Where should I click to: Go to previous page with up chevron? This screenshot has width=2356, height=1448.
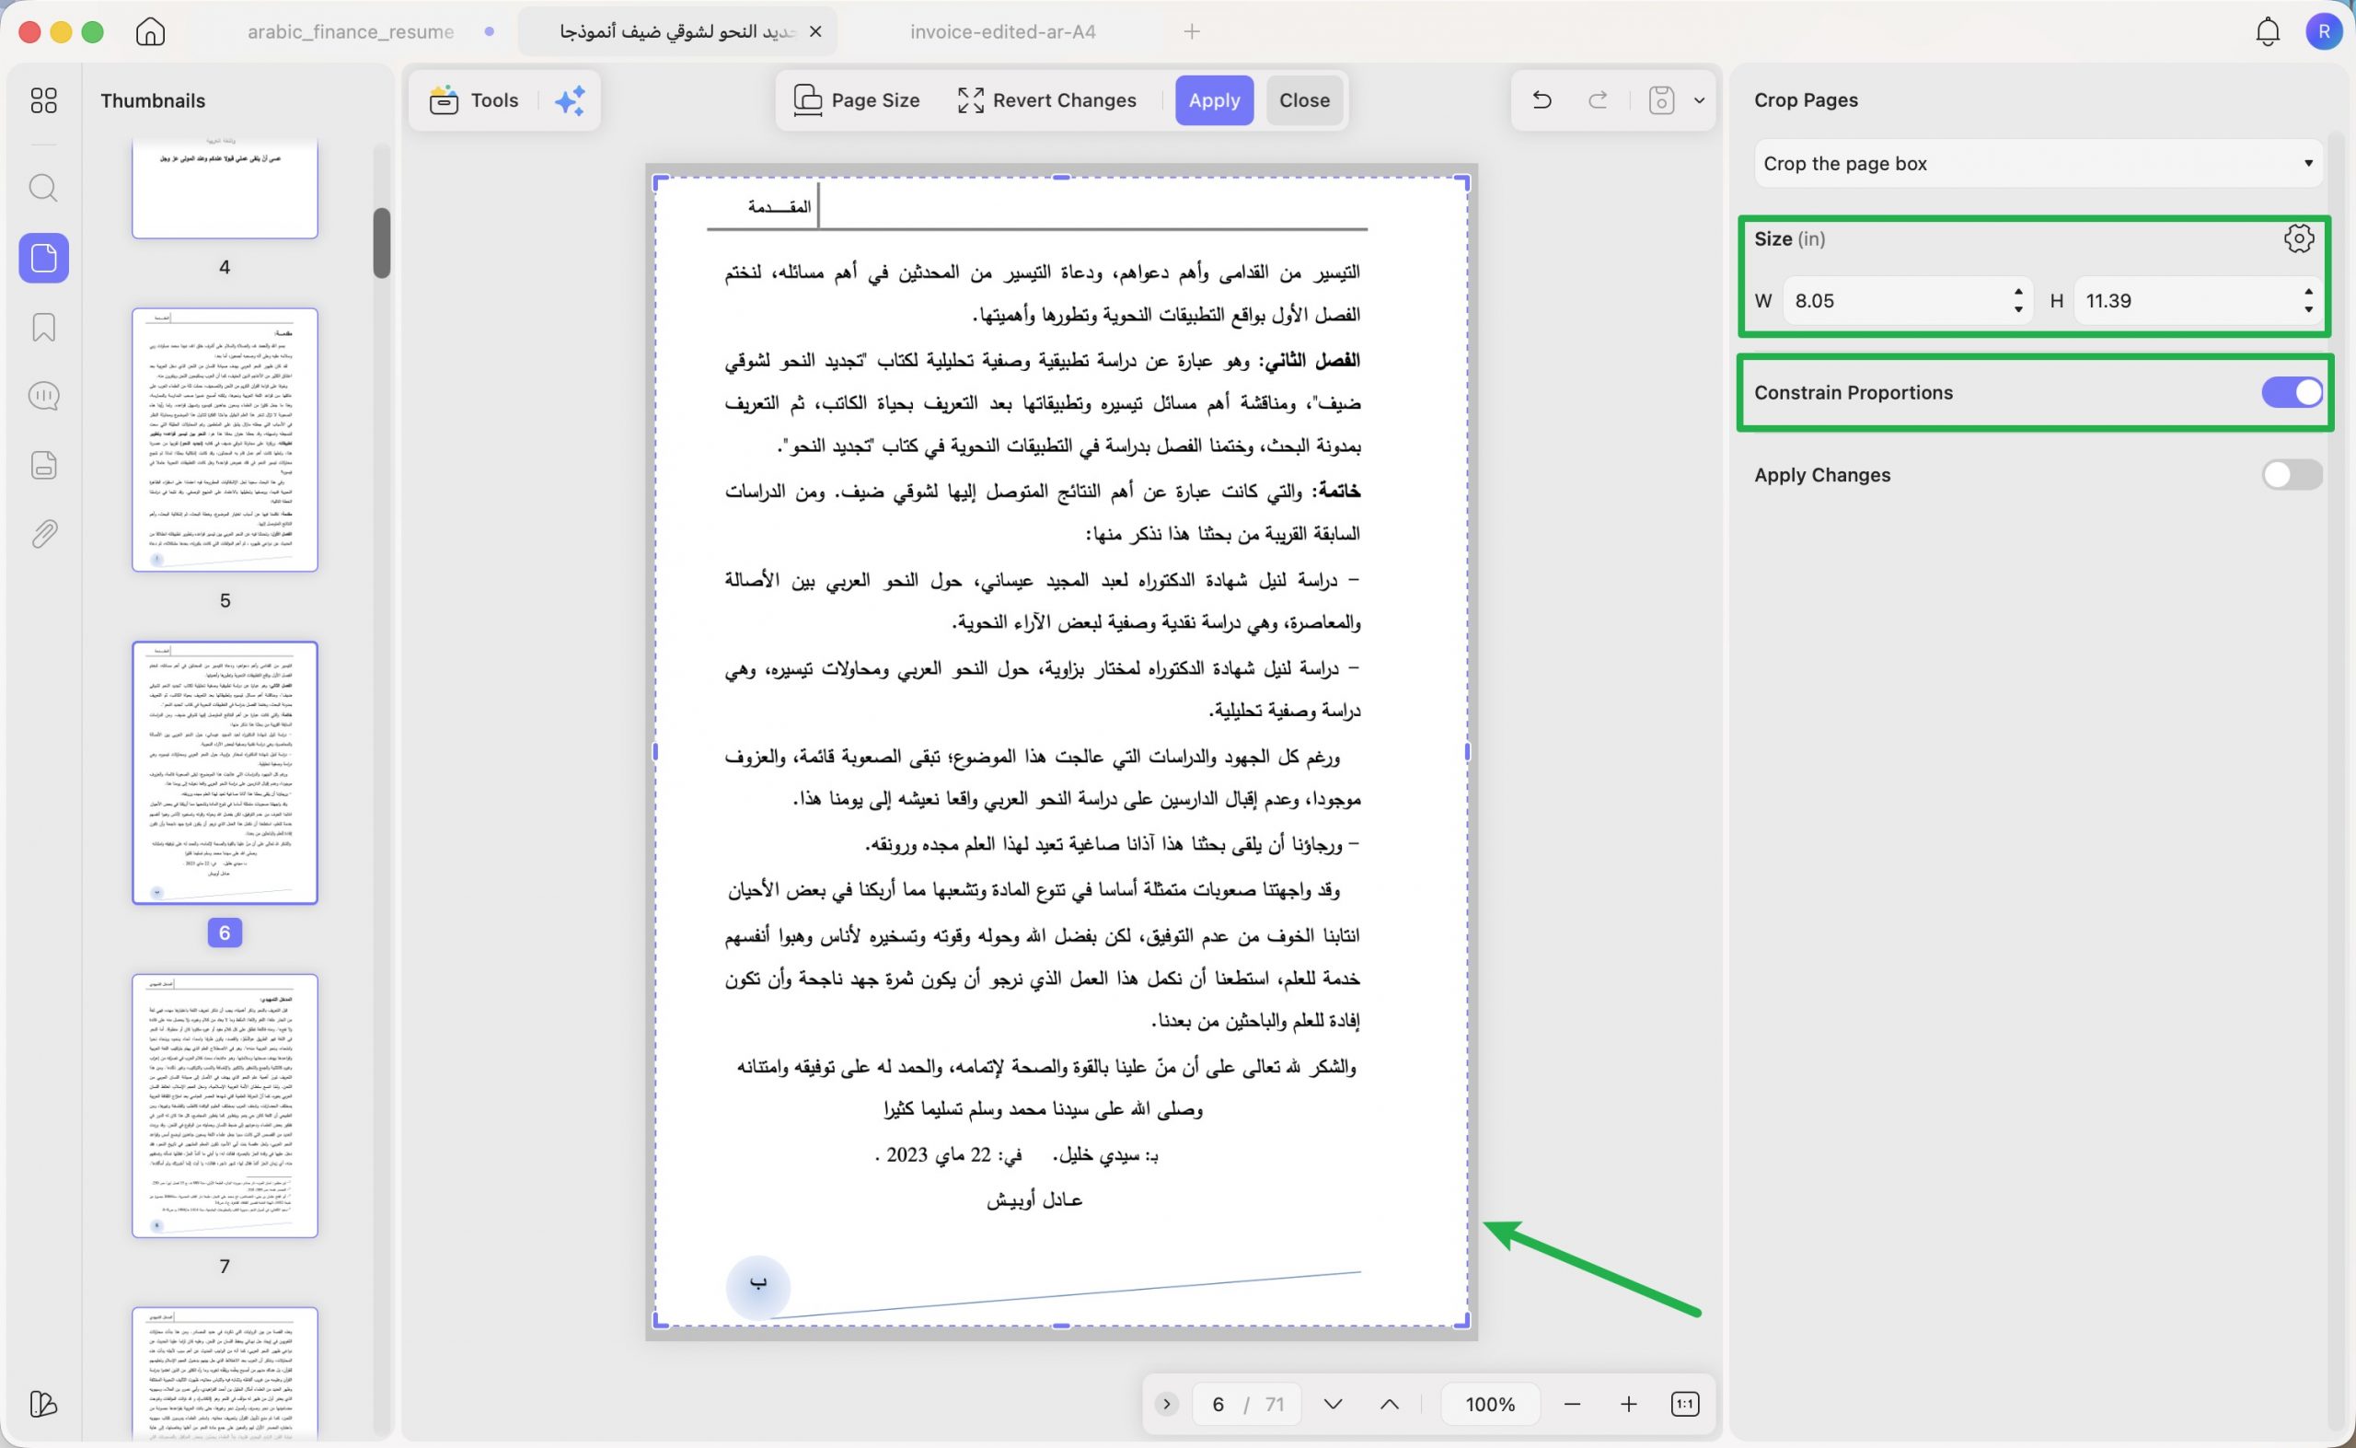click(1389, 1404)
